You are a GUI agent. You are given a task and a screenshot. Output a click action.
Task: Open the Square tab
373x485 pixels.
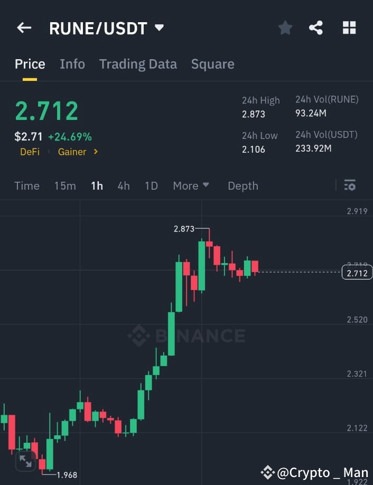coord(212,64)
